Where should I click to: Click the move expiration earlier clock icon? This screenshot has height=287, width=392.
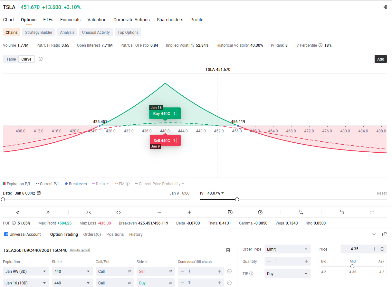point(230,212)
